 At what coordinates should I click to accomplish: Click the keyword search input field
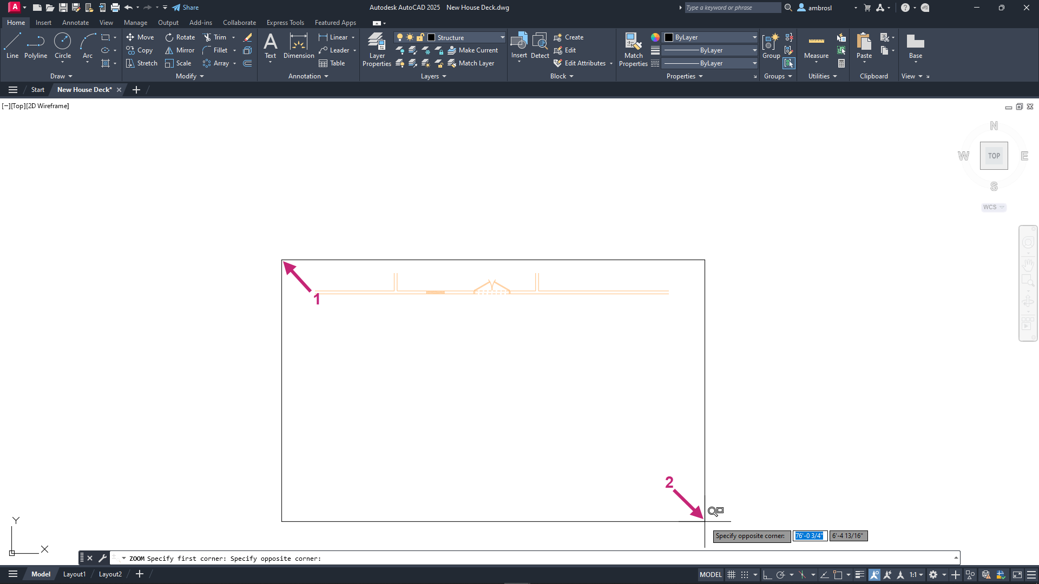tap(732, 8)
